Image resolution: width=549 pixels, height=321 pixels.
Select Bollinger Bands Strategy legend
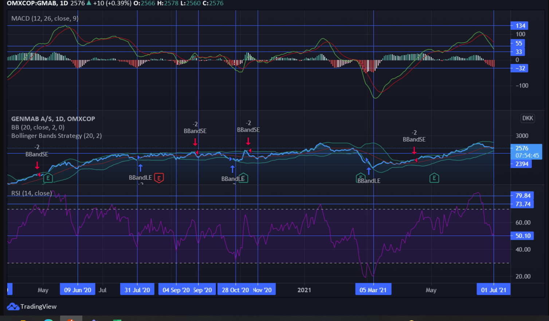click(56, 136)
